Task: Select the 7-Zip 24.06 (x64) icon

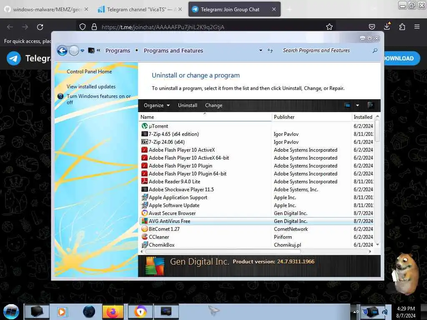Action: (145, 142)
